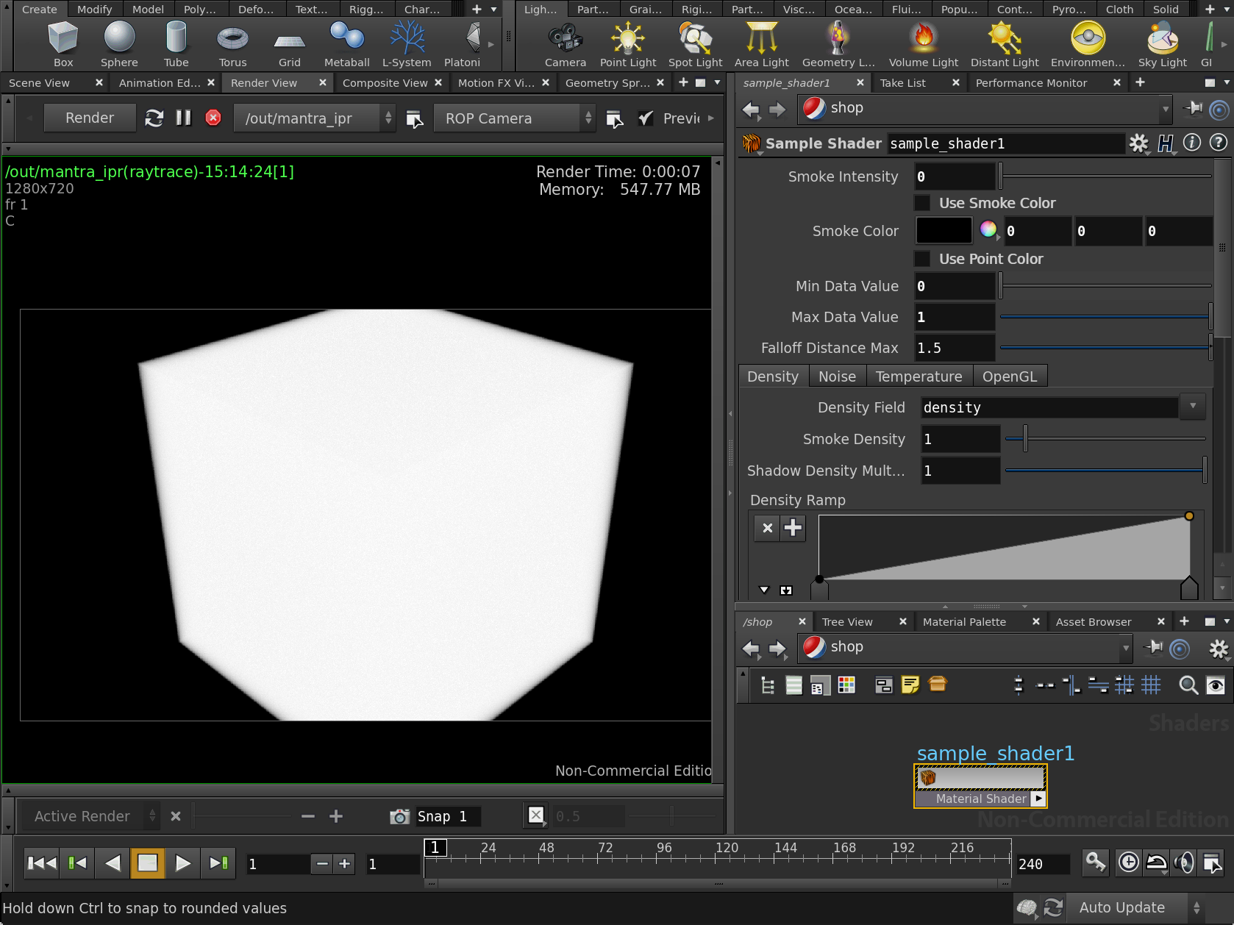This screenshot has width=1234, height=925.
Task: Open the Composite View tab
Action: pos(385,83)
